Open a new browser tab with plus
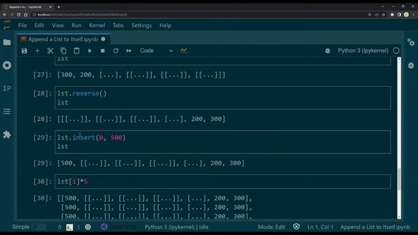 [x=59, y=7]
